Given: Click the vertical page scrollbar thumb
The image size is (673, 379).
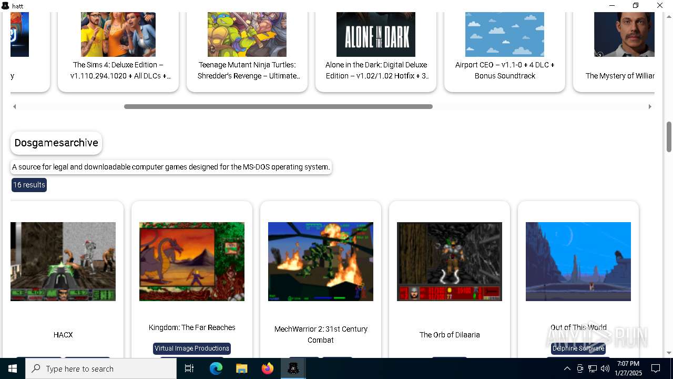Looking at the screenshot, I should (x=669, y=137).
